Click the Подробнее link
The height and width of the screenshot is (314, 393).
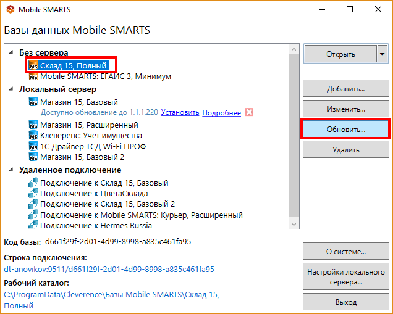tap(222, 113)
